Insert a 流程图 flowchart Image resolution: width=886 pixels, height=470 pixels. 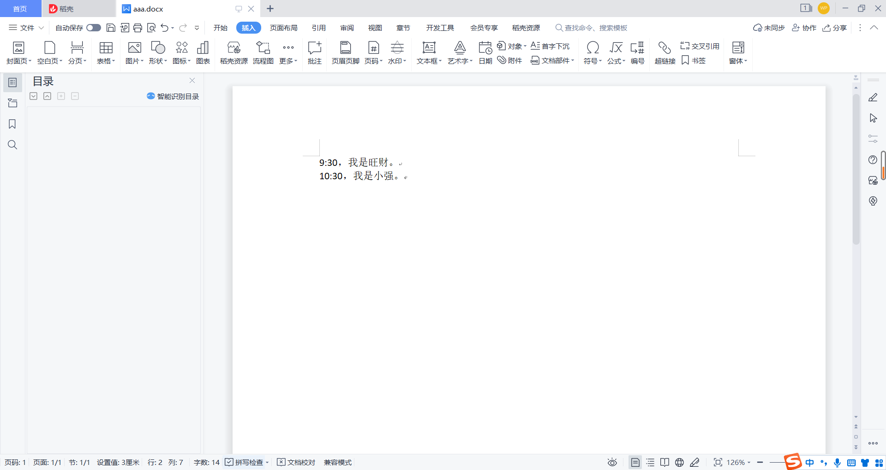point(263,53)
